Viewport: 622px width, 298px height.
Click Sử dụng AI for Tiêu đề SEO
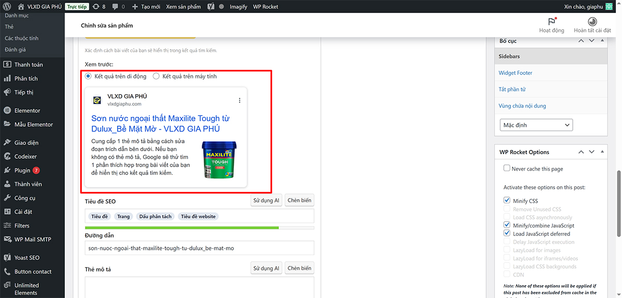(266, 201)
